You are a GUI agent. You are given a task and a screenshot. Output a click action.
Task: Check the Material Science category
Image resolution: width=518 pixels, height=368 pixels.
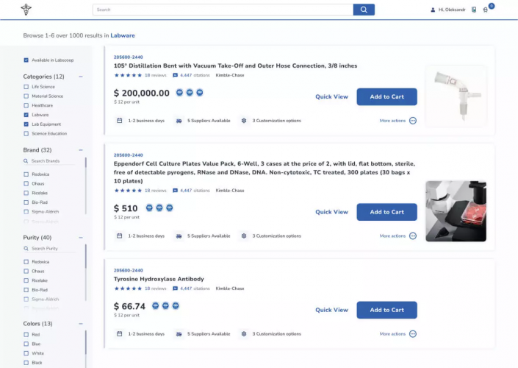click(x=26, y=96)
